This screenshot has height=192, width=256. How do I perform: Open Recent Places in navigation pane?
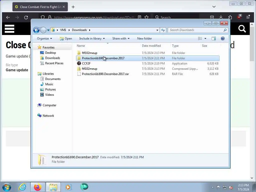coord(54,63)
